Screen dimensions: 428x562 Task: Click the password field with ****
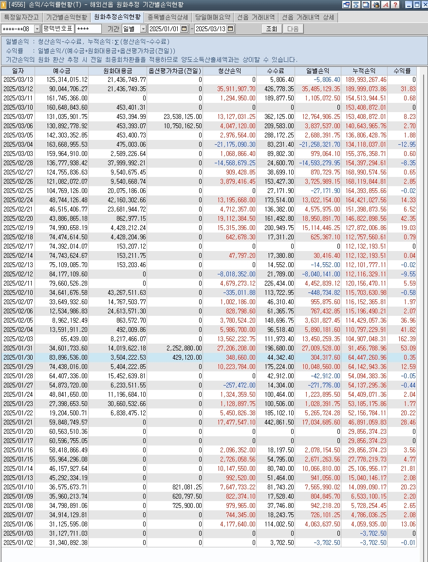point(88,29)
